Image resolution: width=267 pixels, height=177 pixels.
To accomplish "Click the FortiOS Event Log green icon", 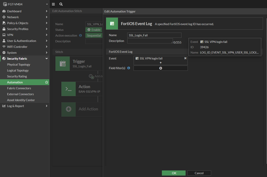I will [x=112, y=24].
